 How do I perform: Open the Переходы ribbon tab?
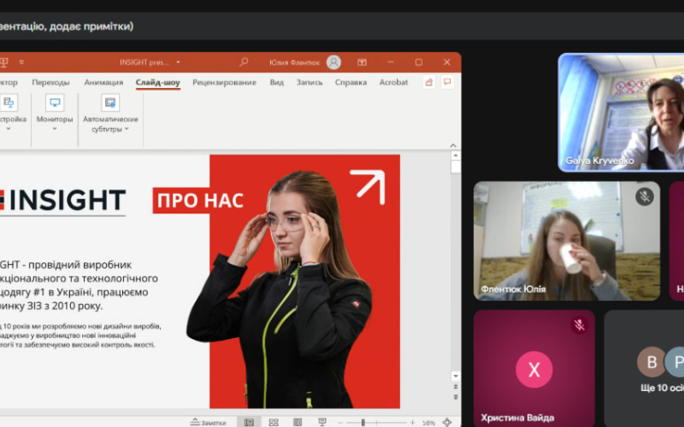click(50, 82)
